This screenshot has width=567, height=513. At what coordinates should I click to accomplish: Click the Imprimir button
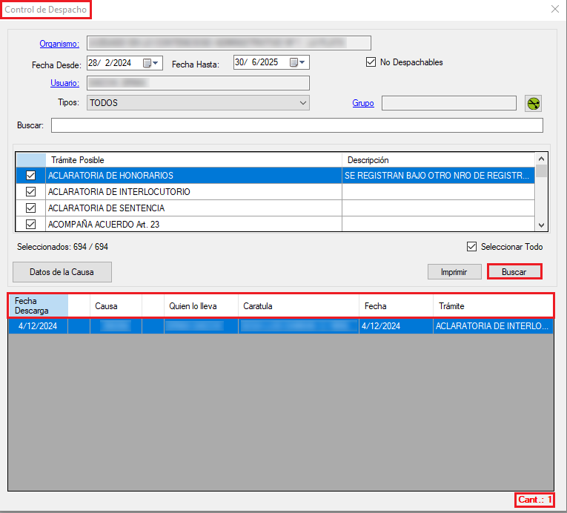tap(454, 272)
